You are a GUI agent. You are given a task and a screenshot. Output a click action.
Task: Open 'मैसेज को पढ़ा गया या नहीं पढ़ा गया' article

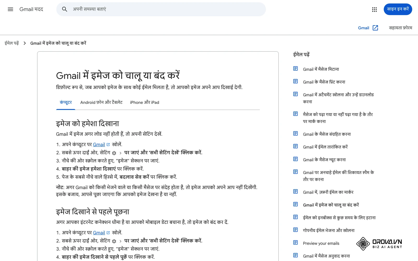coord(338,118)
